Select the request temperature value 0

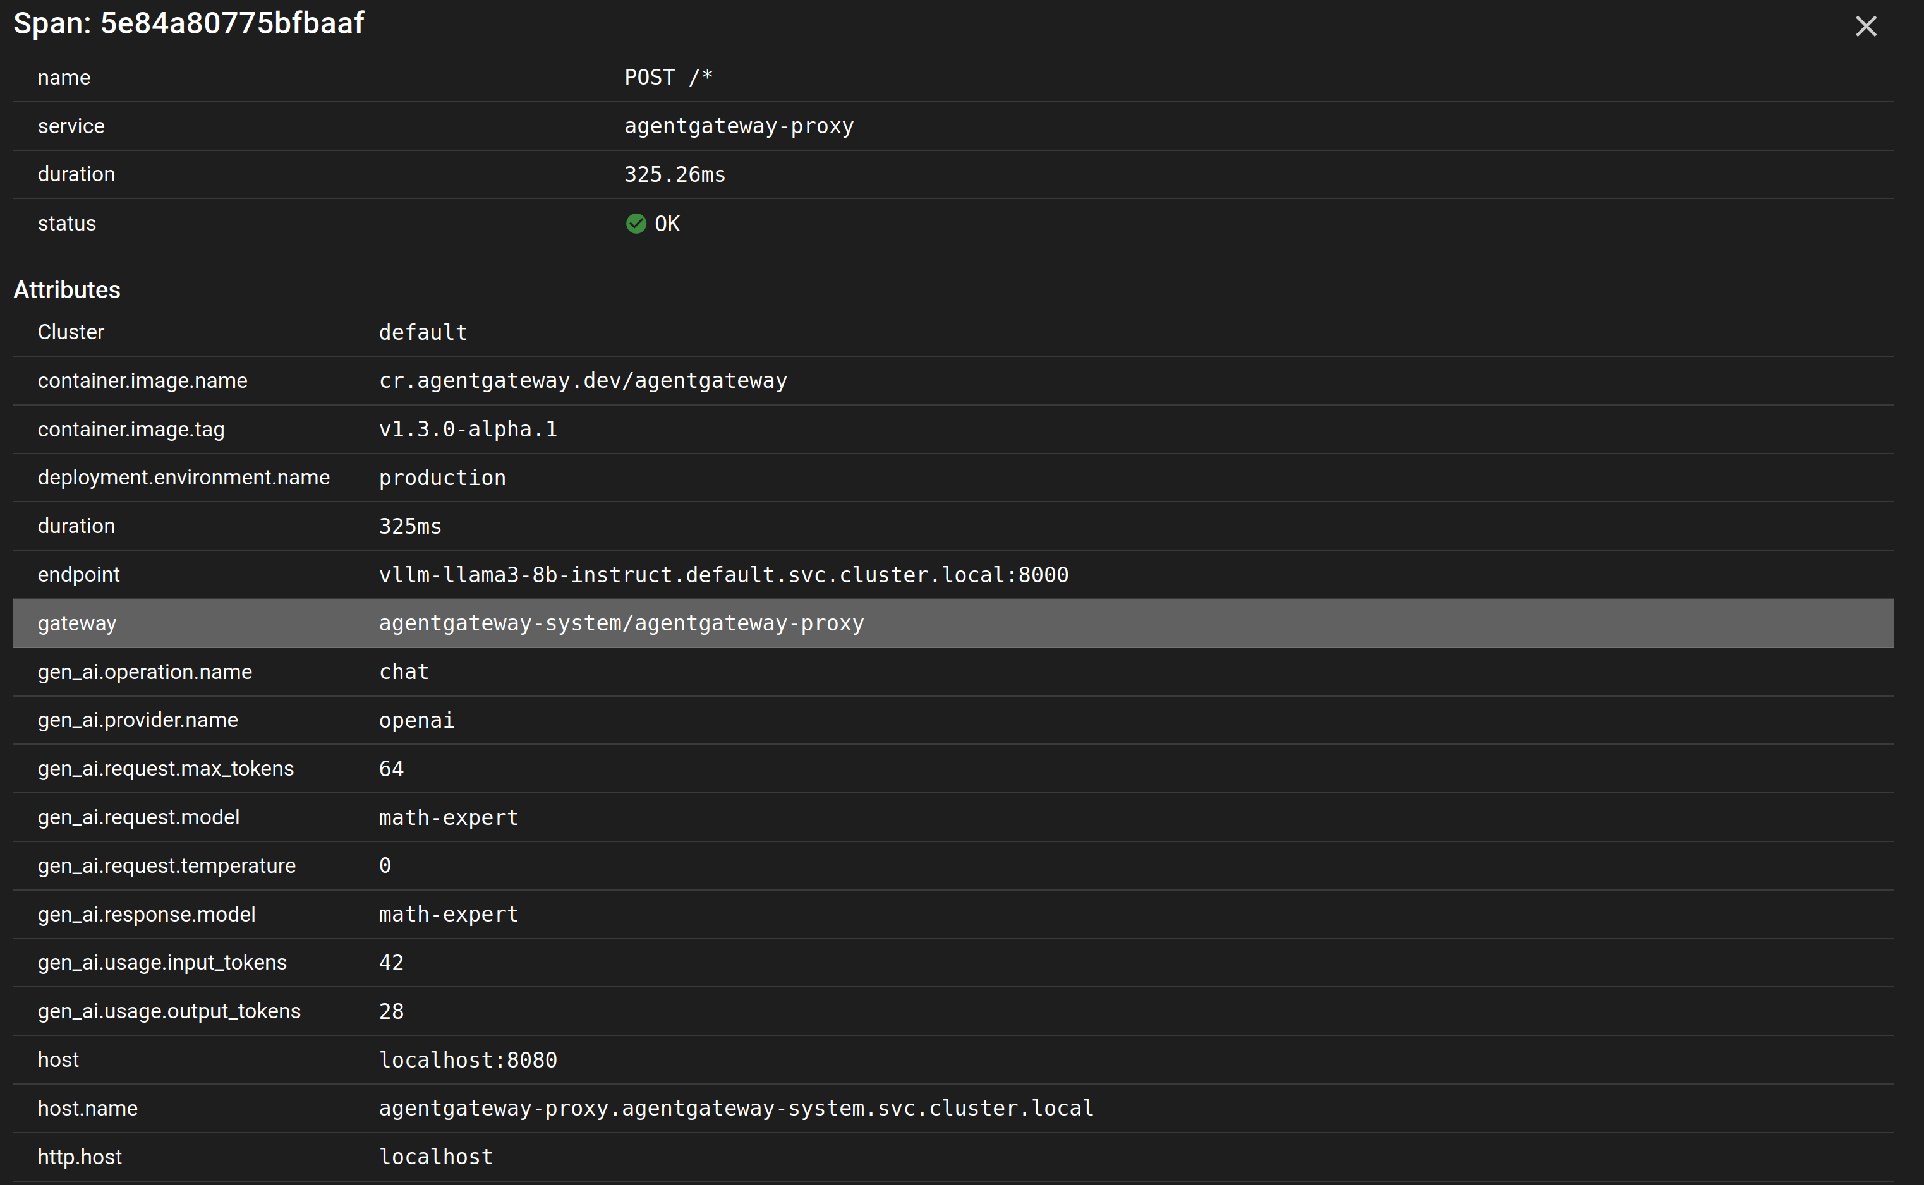[385, 866]
